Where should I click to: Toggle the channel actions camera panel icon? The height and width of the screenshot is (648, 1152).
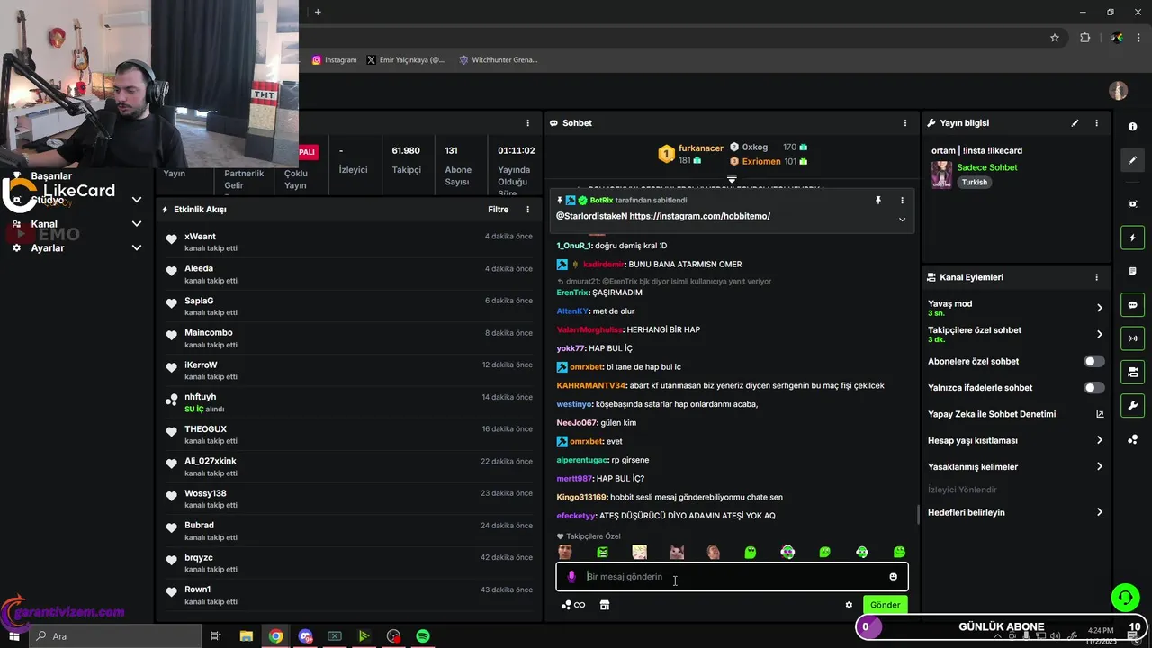click(x=1132, y=372)
